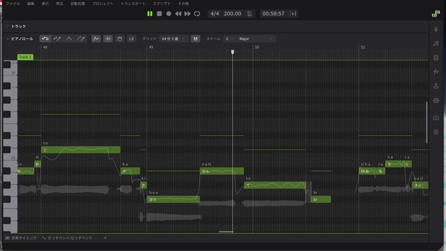Rewind using the double-left arrow button

click(178, 14)
